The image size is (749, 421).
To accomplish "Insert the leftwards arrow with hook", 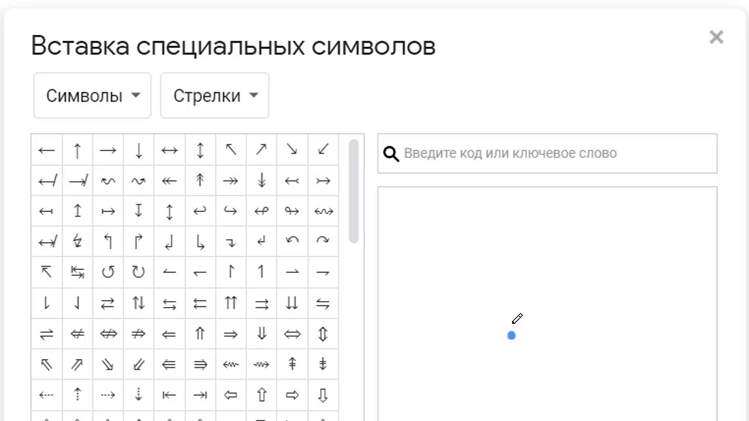I will point(200,211).
